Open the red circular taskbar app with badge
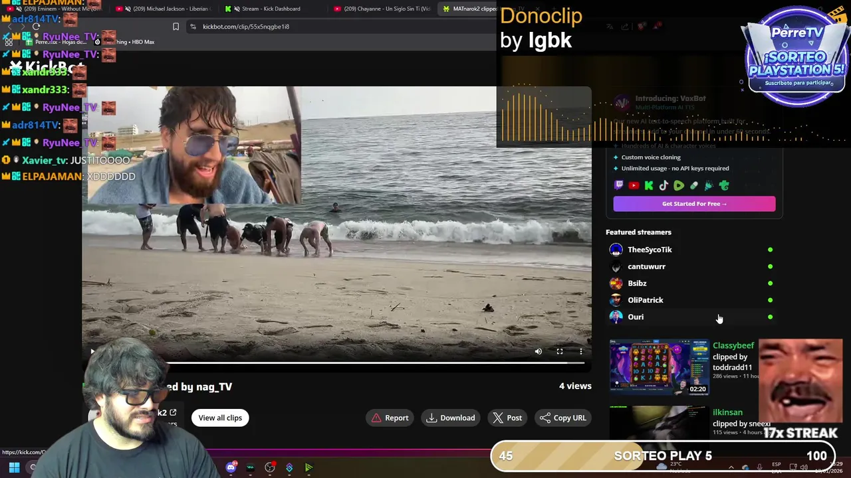 [270, 467]
